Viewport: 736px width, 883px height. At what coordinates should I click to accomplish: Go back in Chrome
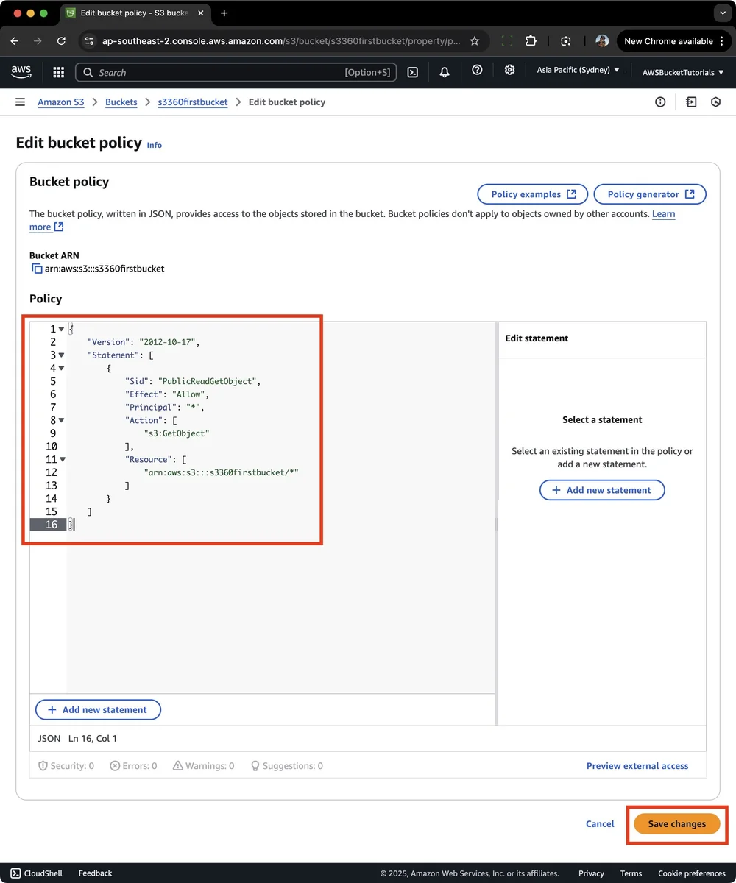pyautogui.click(x=15, y=41)
